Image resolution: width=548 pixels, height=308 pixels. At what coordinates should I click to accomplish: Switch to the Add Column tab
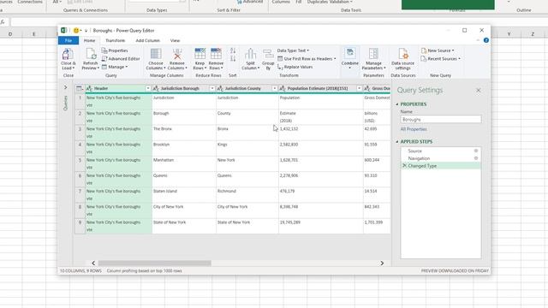coord(147,40)
